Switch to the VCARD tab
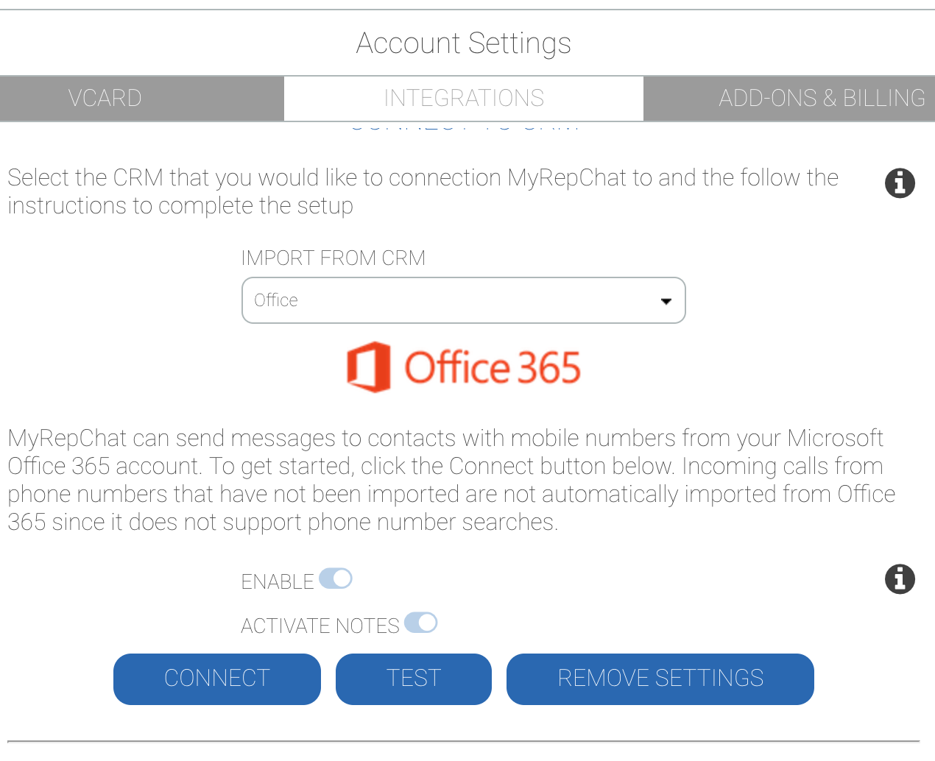This screenshot has height=761, width=935. (x=105, y=98)
